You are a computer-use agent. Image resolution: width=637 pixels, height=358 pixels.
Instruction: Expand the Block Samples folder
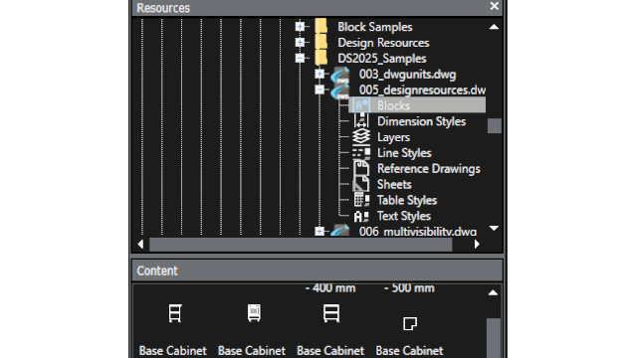pyautogui.click(x=300, y=27)
